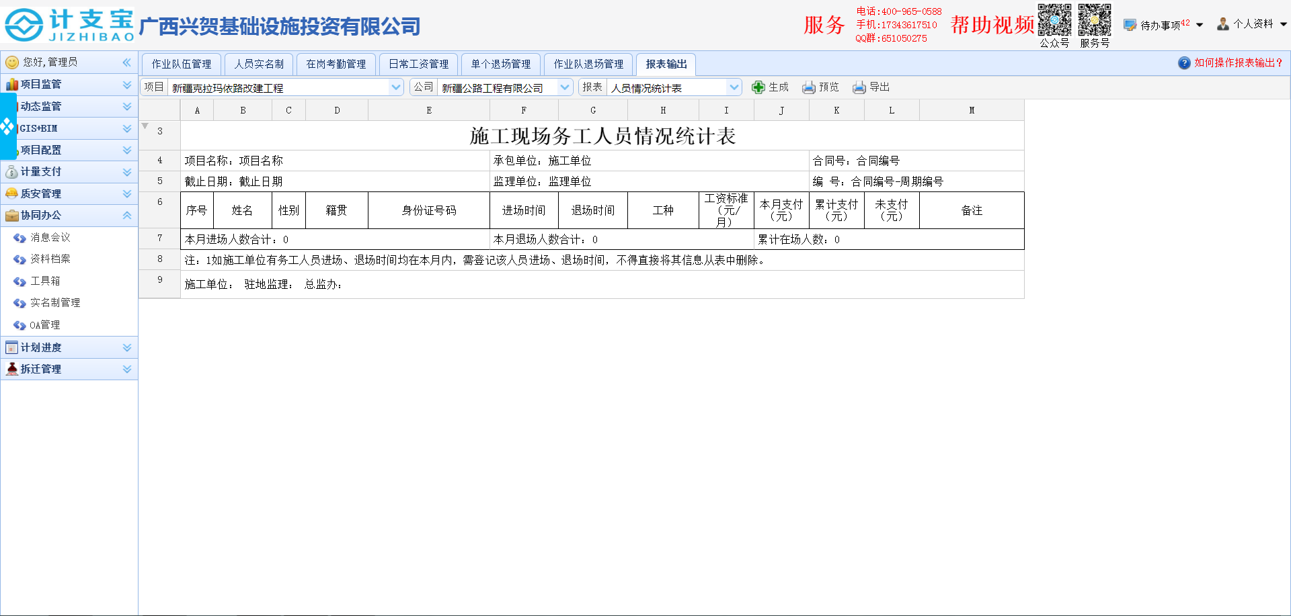Click the 生成 green plus icon
This screenshot has width=1291, height=616.
[758, 87]
